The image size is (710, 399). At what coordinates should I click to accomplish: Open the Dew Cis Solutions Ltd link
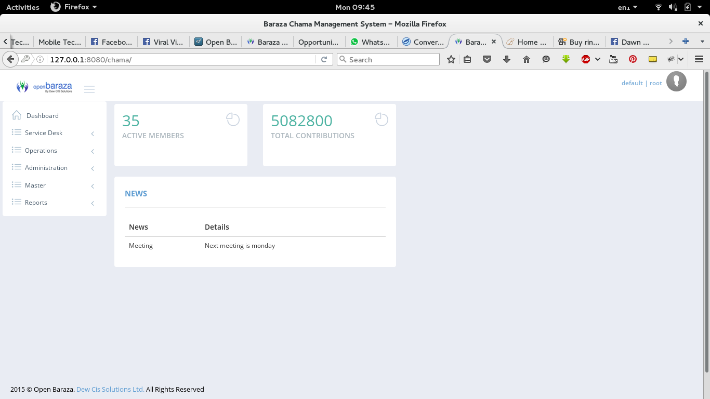pos(110,389)
